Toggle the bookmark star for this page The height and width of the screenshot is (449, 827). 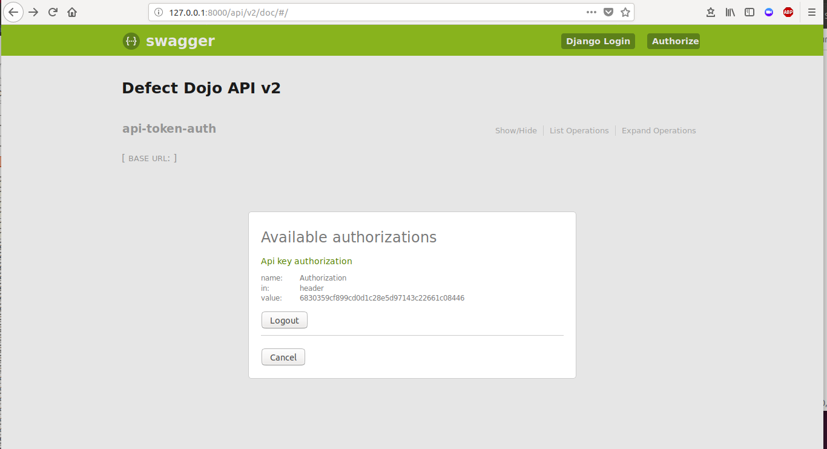pos(625,12)
